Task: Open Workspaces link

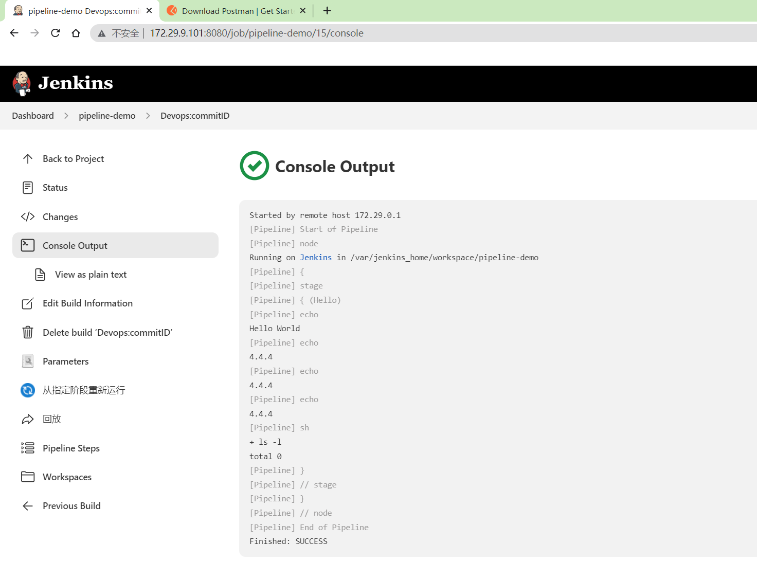Action: (115, 477)
